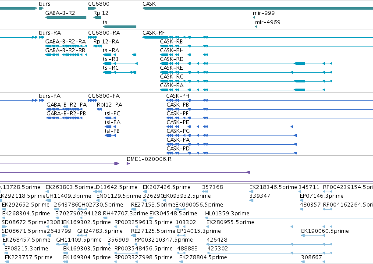Click the CASK gene label
Image resolution: width=373 pixels, height=264 pixels.
[x=149, y=4]
